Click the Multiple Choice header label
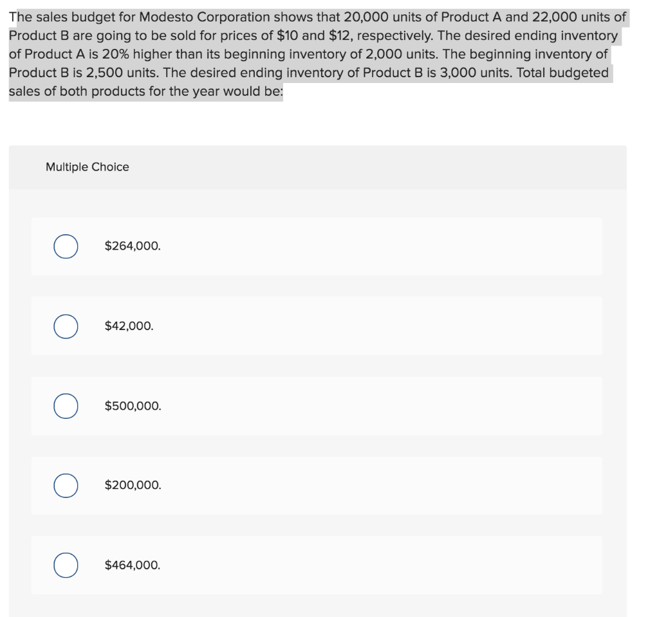Image resolution: width=659 pixels, height=617 pixels. click(88, 167)
